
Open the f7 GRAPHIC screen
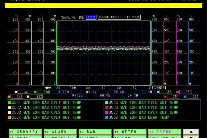(x=60, y=137)
